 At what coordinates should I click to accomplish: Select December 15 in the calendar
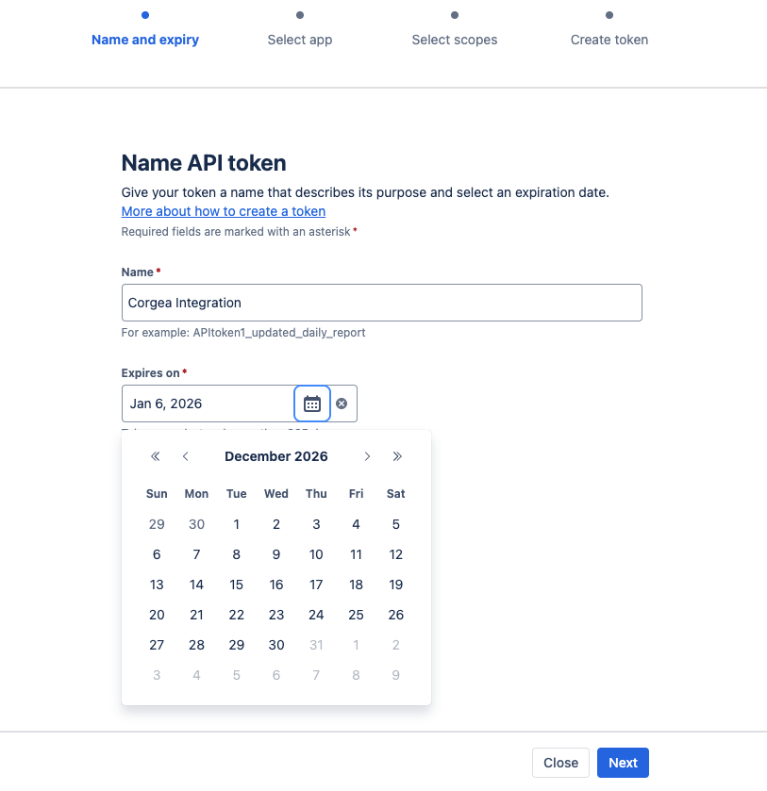tap(236, 585)
